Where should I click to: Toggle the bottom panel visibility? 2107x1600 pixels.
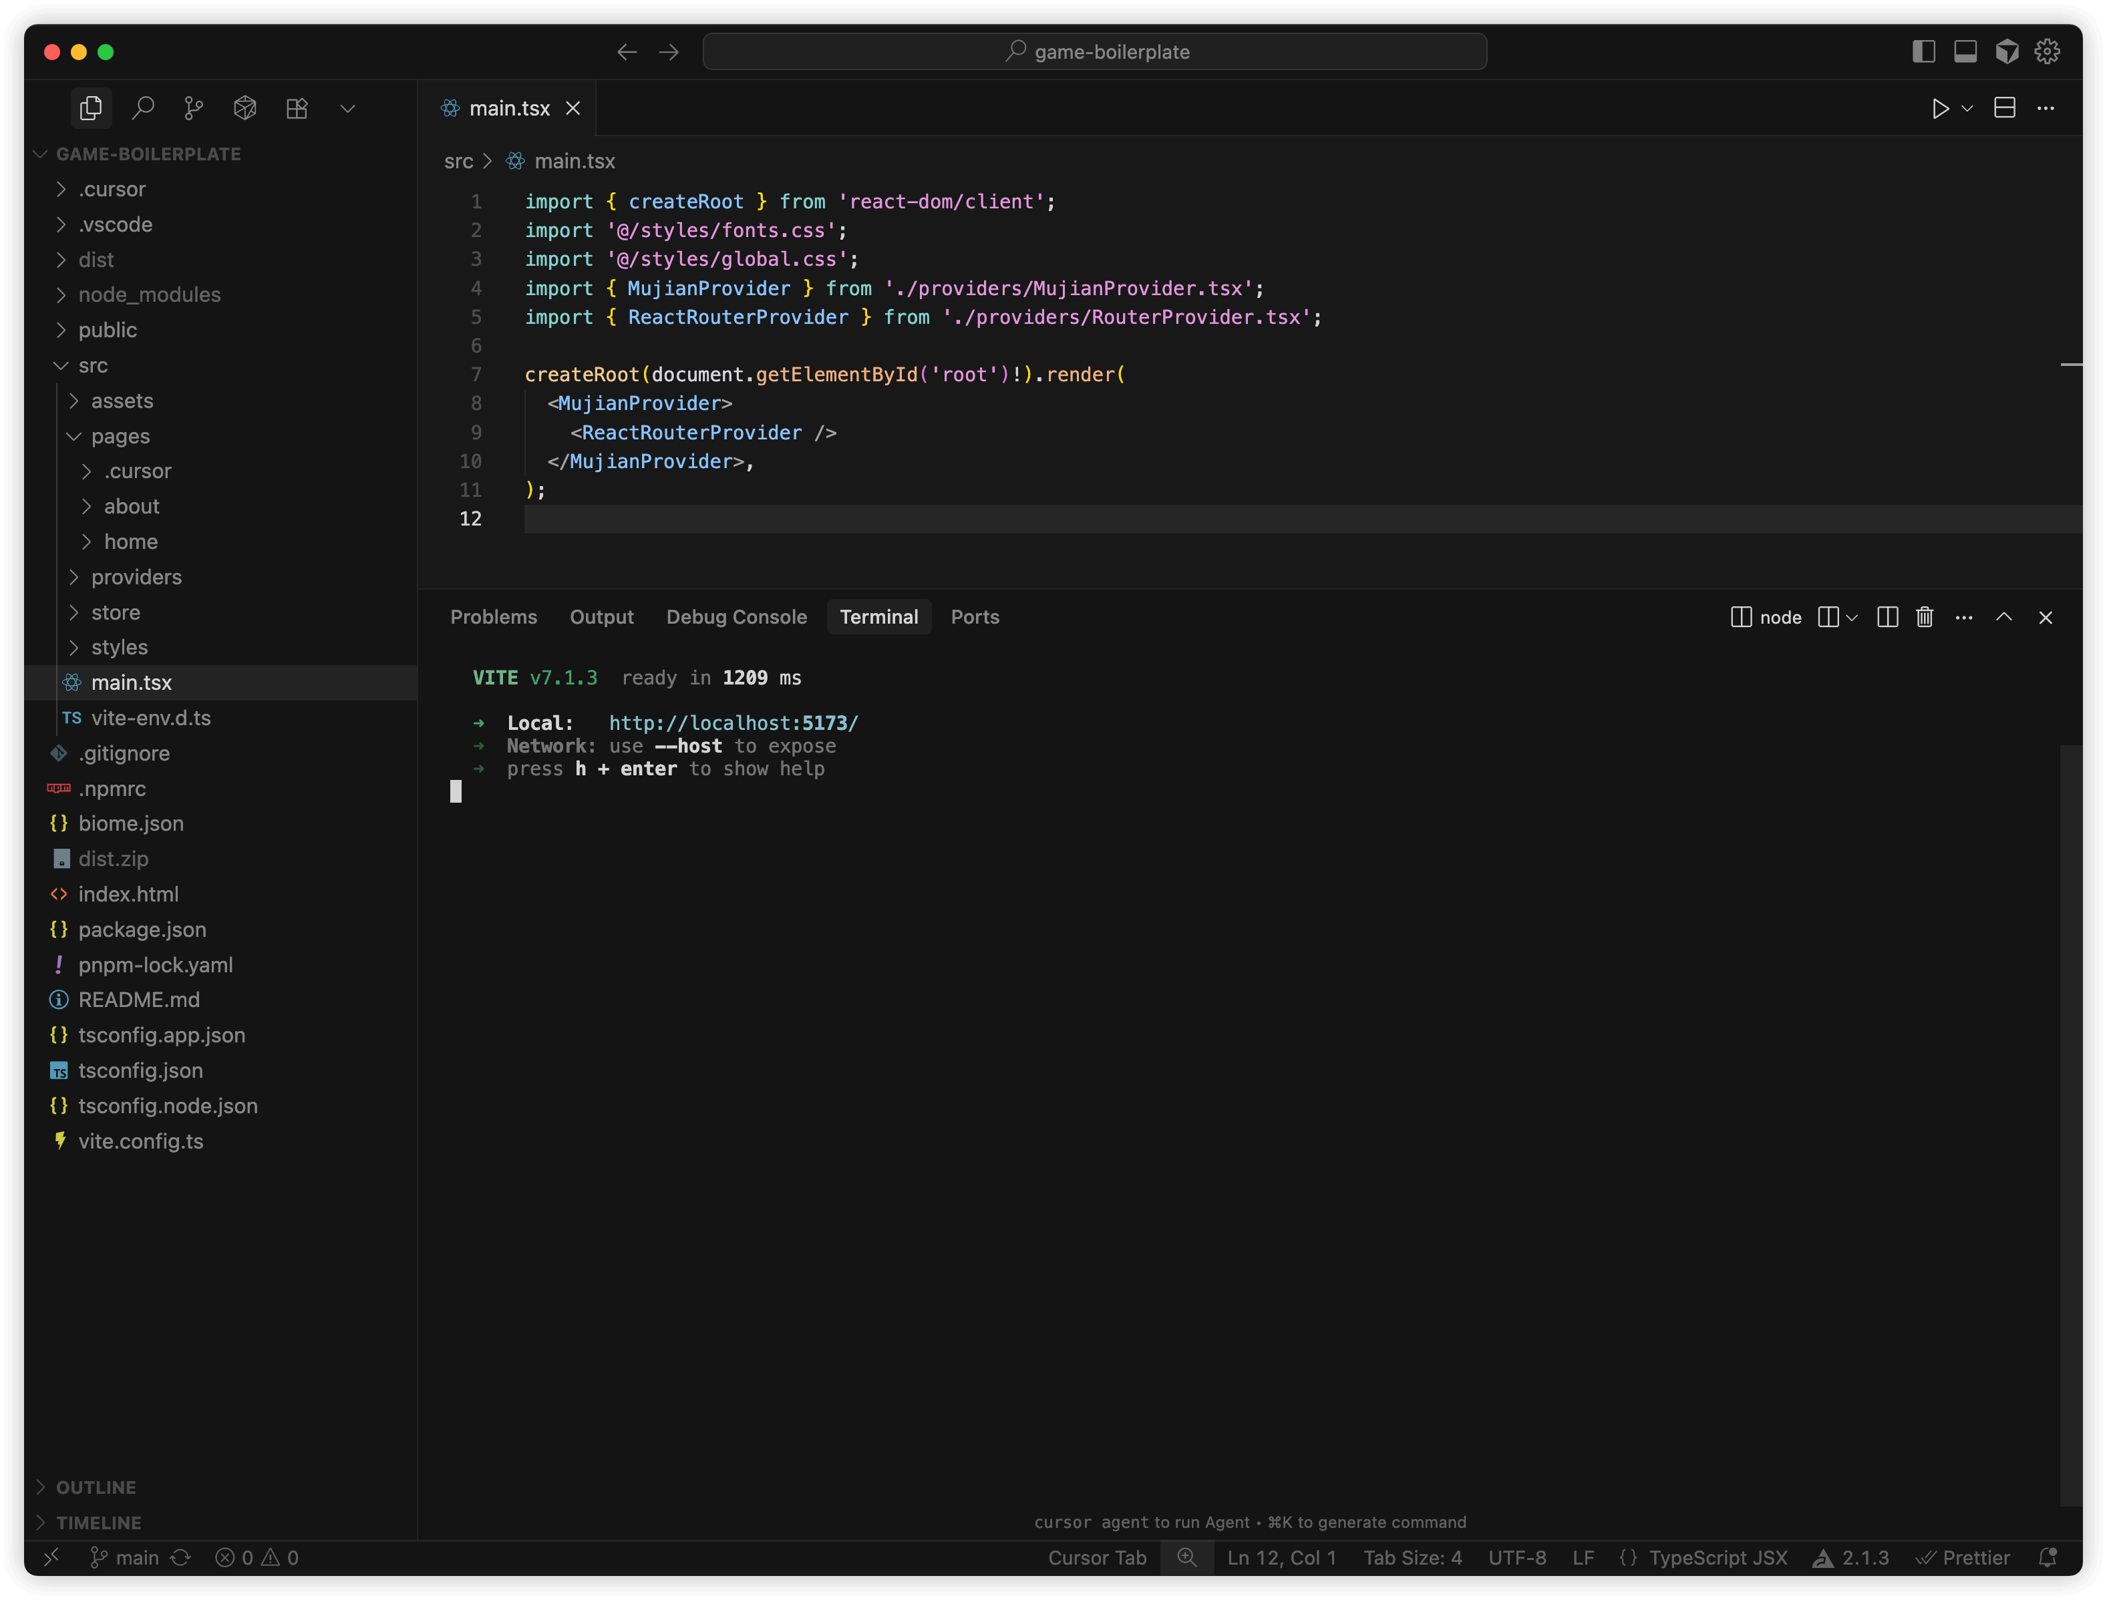click(x=1965, y=51)
